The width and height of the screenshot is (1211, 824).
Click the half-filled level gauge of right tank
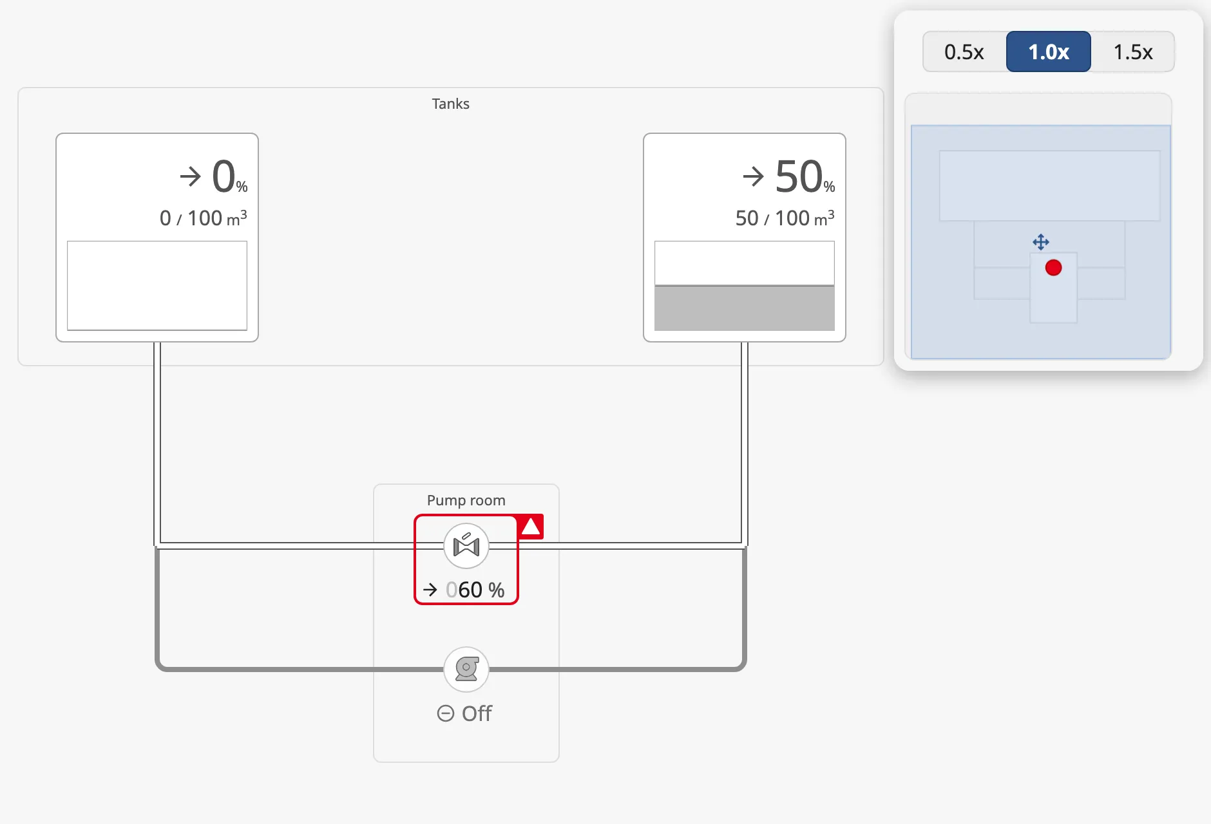click(x=745, y=286)
